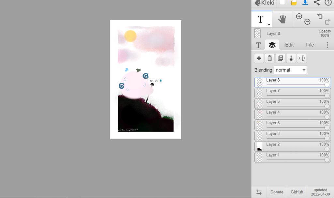Click the share icon
This screenshot has height=198, width=334.
point(316,3)
